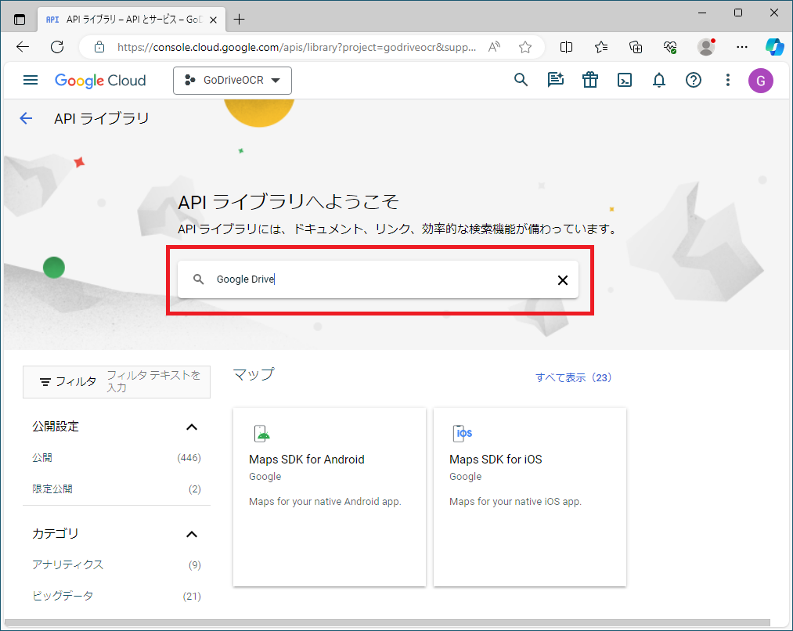The width and height of the screenshot is (793, 631).
Task: Open the three-dot settings menu in console header
Action: (x=728, y=80)
